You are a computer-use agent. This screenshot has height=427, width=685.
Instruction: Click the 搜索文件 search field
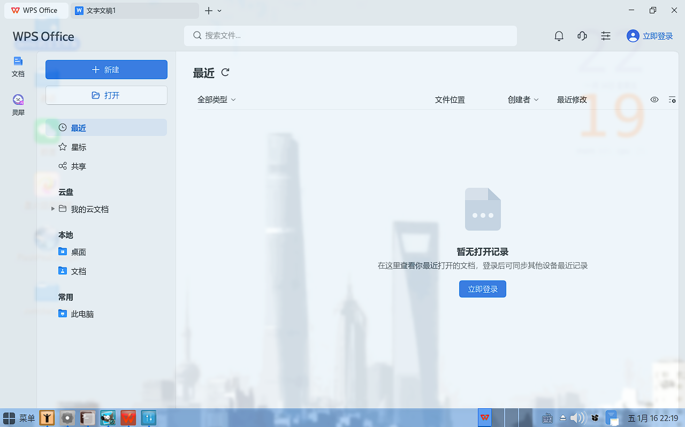coord(351,36)
